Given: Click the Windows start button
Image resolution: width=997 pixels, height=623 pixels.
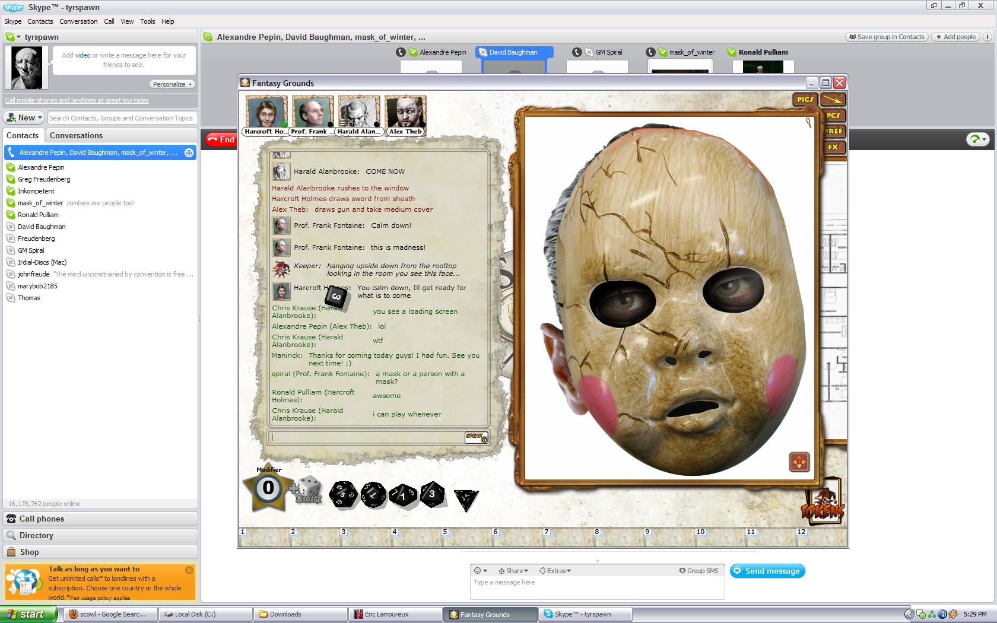Looking at the screenshot, I should (28, 614).
